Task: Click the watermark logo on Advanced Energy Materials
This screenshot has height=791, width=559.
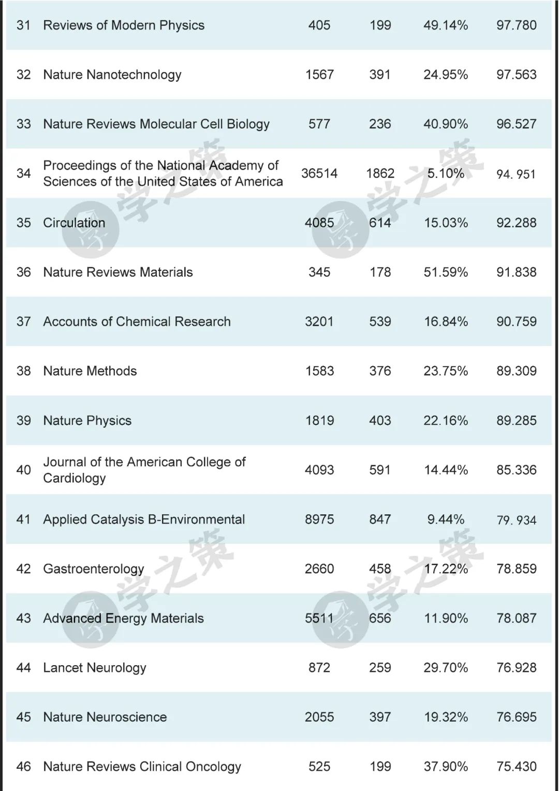Action: click(90, 620)
